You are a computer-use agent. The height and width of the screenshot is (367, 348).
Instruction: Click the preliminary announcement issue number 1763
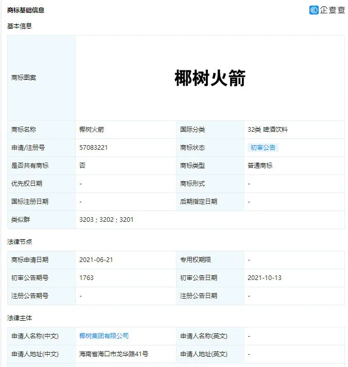pos(86,278)
